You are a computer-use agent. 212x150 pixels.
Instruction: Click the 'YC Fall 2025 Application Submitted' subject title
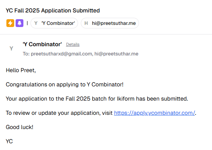click(x=53, y=11)
